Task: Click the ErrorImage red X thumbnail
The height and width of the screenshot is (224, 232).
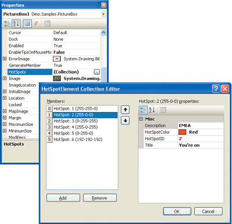Action: [x=57, y=59]
